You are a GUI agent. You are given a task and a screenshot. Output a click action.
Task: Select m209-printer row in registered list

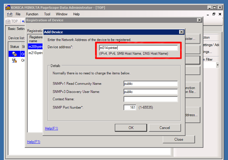[35, 47]
